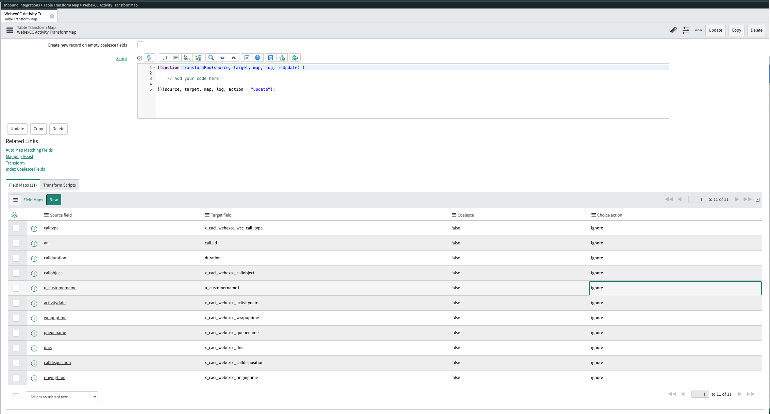Open Choice action column menu

593,215
